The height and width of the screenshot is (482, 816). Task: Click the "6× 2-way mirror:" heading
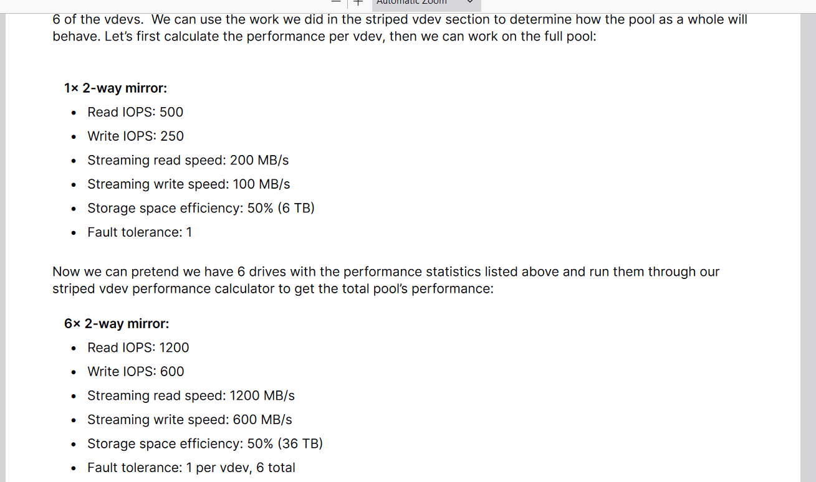tap(117, 324)
